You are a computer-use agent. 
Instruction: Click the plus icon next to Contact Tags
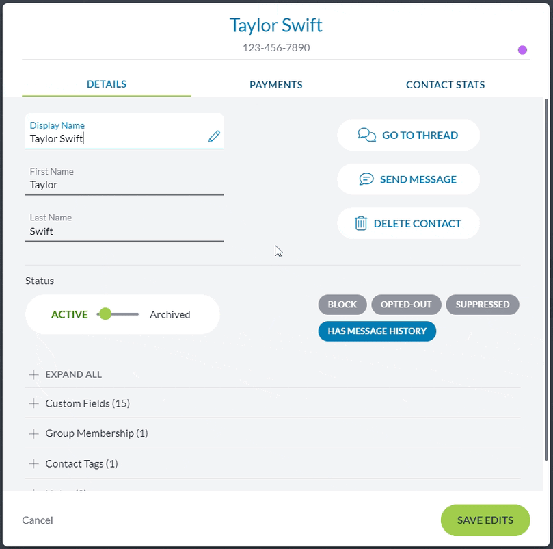click(34, 463)
